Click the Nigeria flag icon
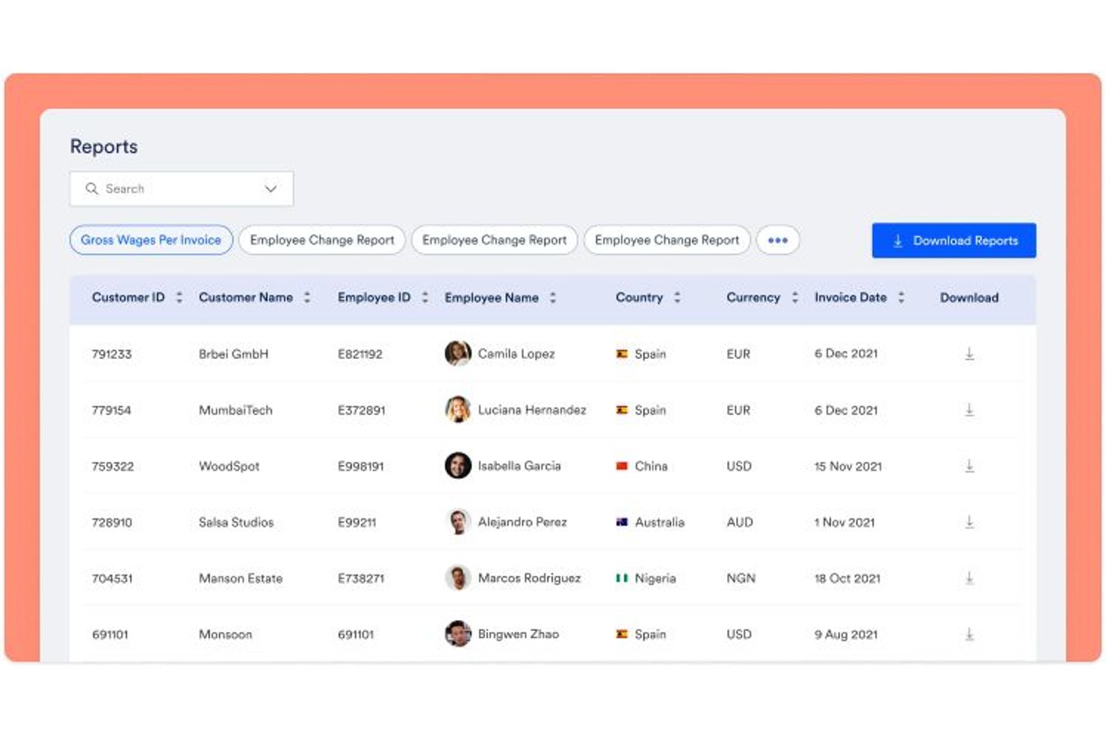This screenshot has width=1106, height=738. (x=621, y=578)
